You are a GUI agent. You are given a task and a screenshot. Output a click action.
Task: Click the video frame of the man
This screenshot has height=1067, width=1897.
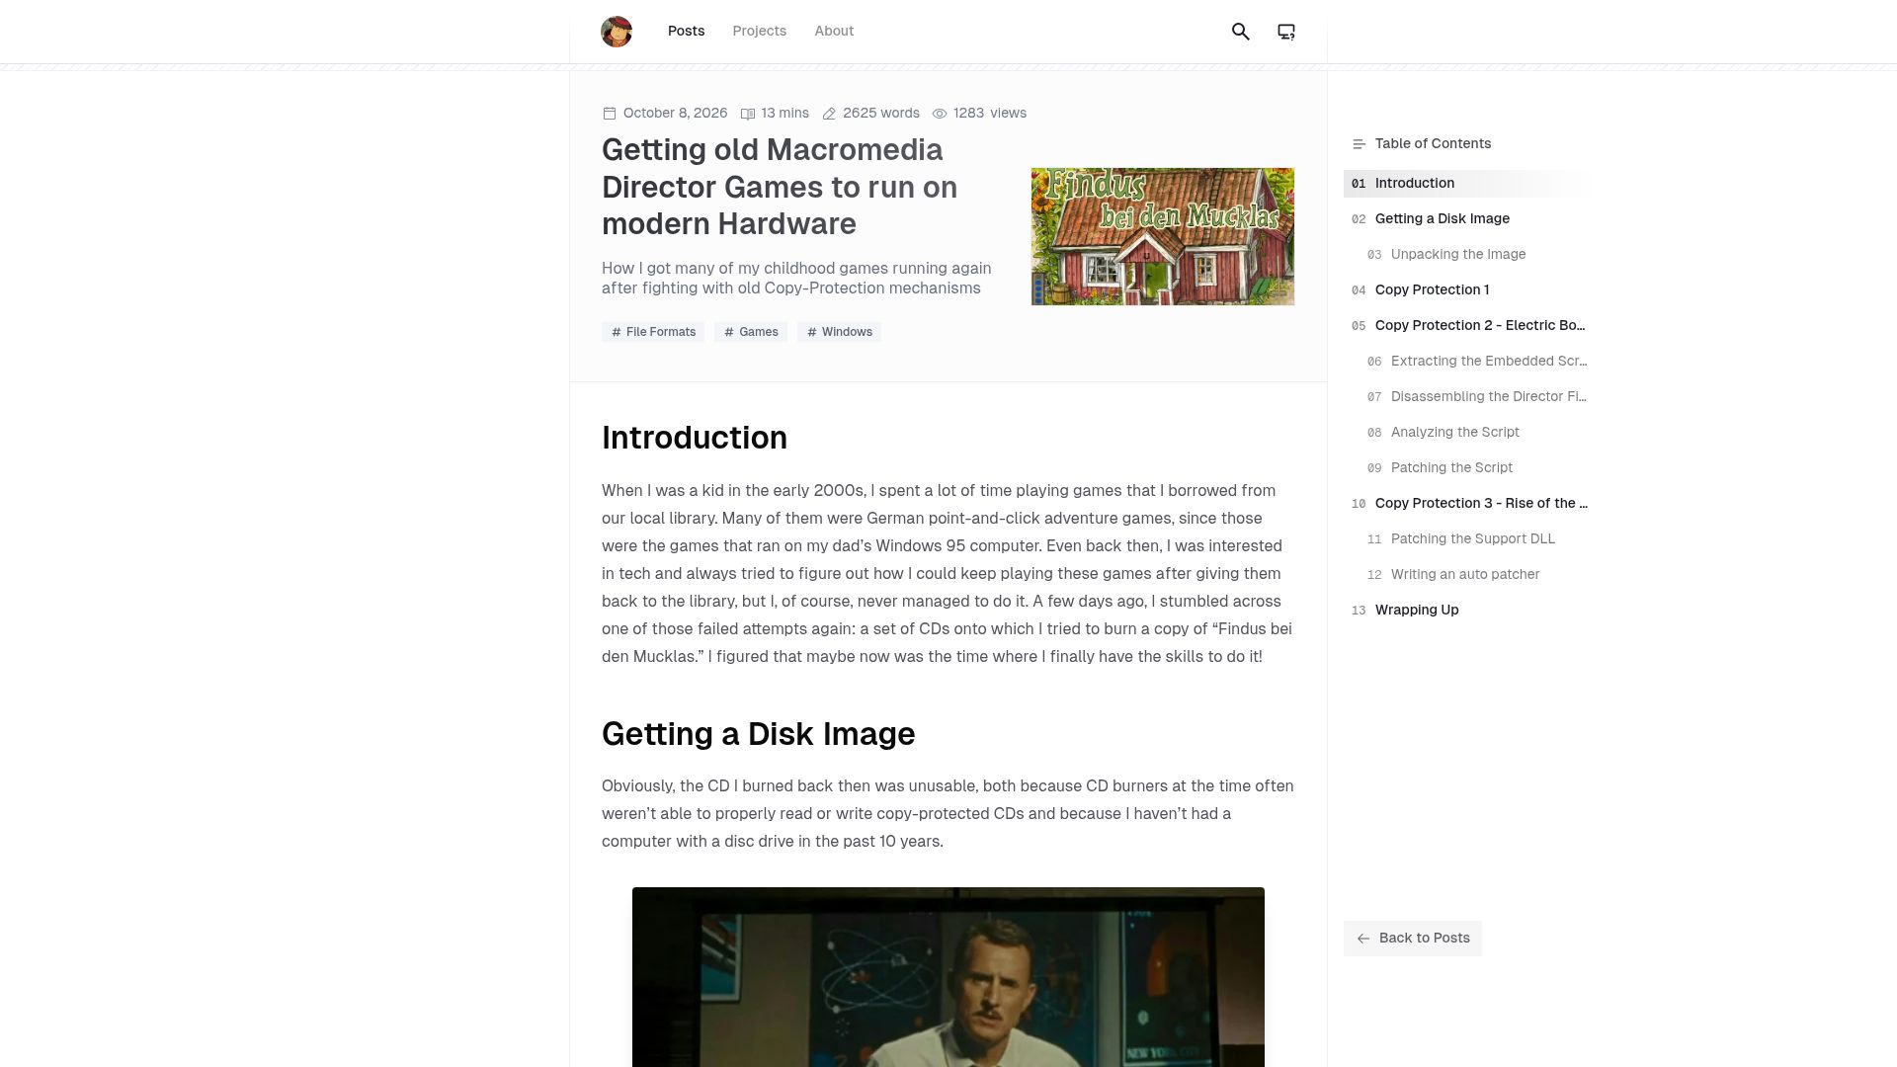948,977
